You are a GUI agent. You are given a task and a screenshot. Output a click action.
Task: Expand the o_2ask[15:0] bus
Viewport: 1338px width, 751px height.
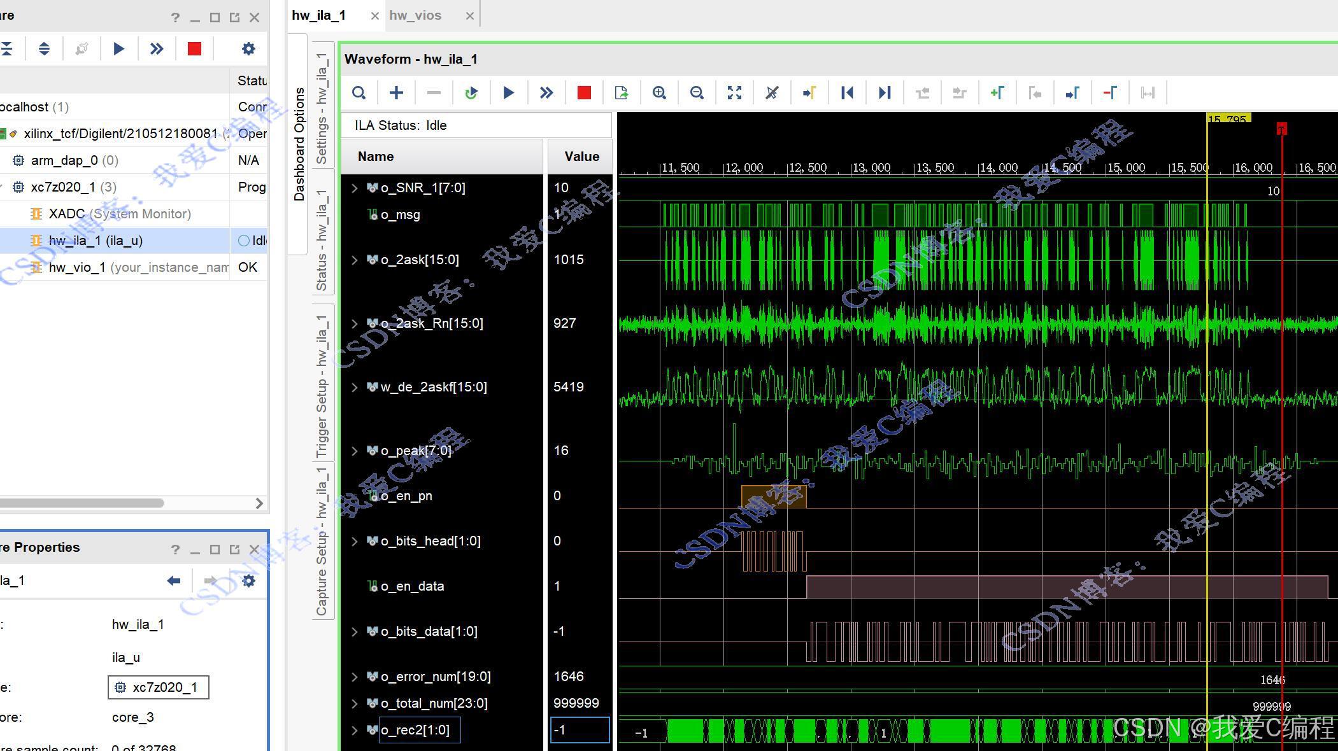pyautogui.click(x=355, y=260)
